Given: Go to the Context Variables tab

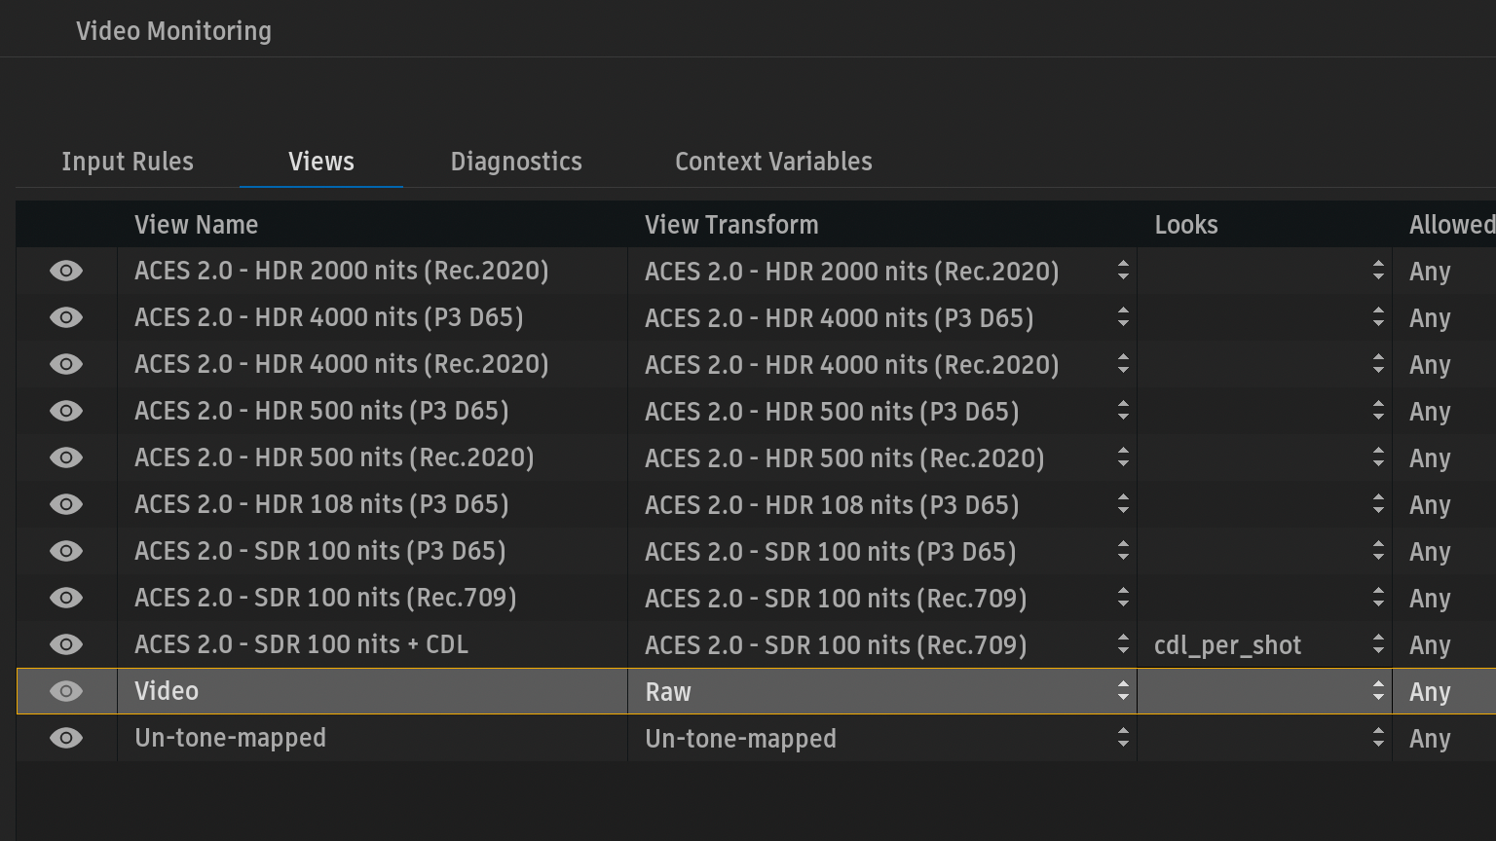Looking at the screenshot, I should coord(773,162).
